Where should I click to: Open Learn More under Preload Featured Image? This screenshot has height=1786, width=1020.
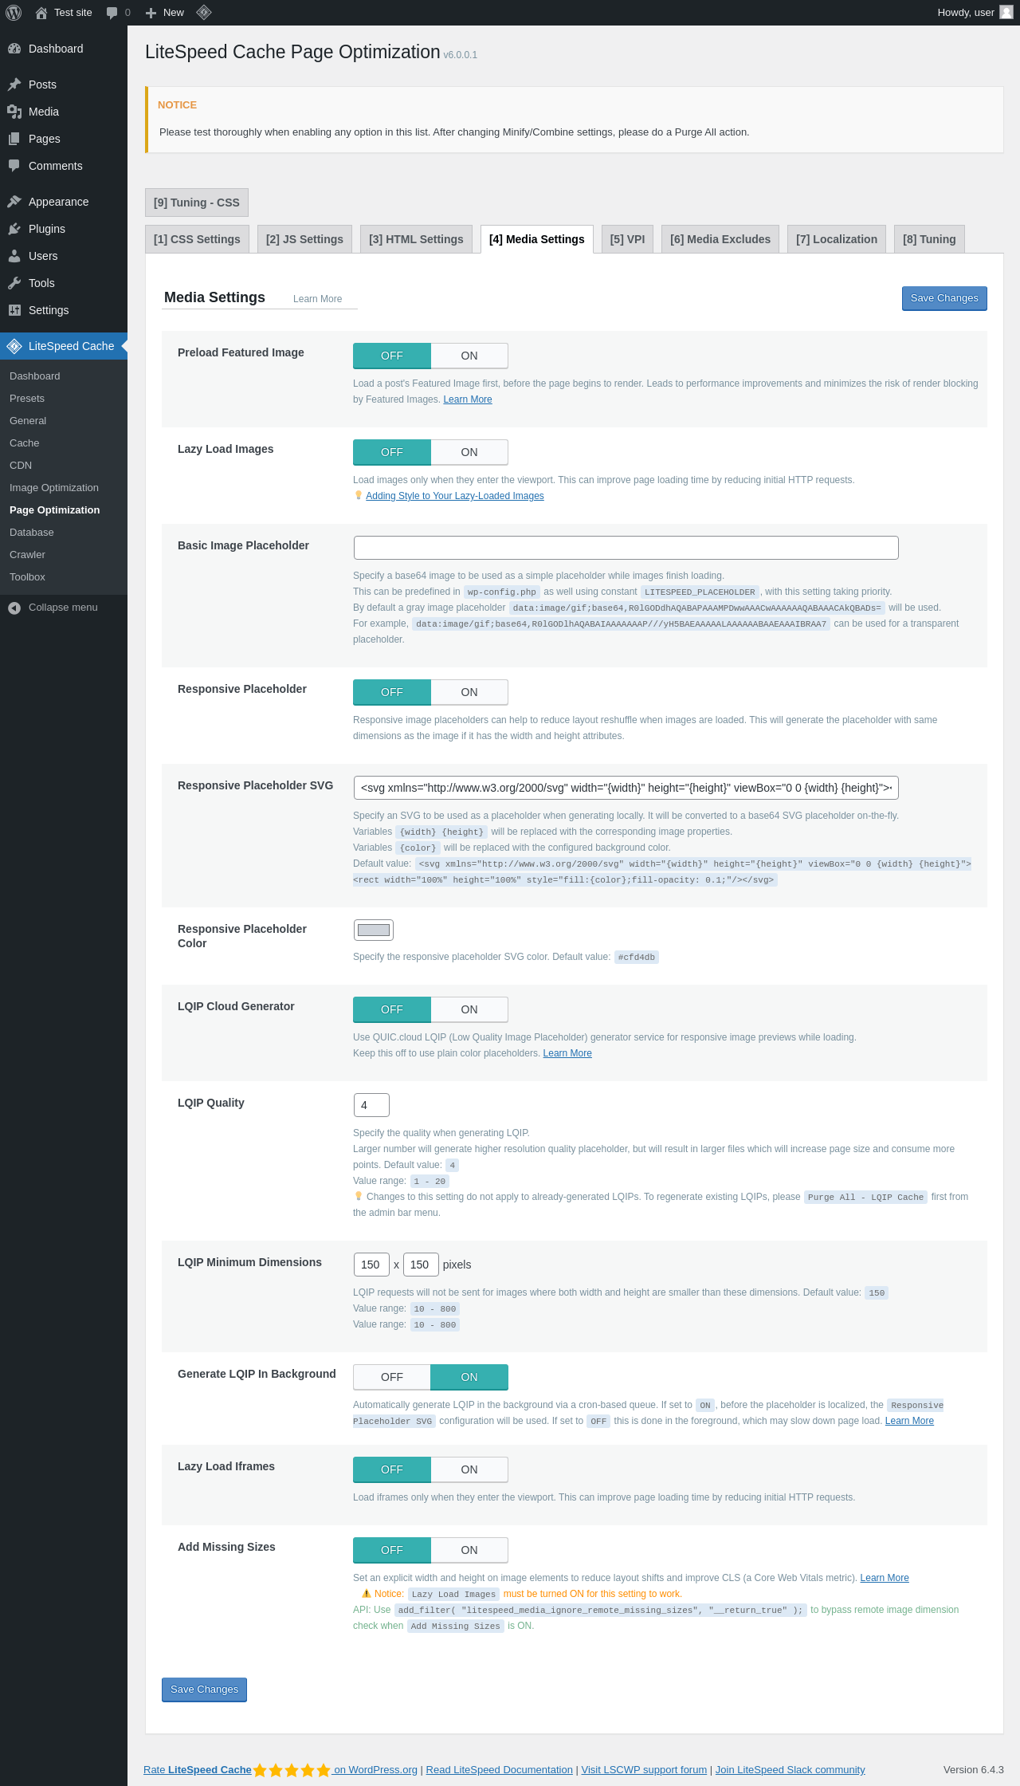coord(468,399)
